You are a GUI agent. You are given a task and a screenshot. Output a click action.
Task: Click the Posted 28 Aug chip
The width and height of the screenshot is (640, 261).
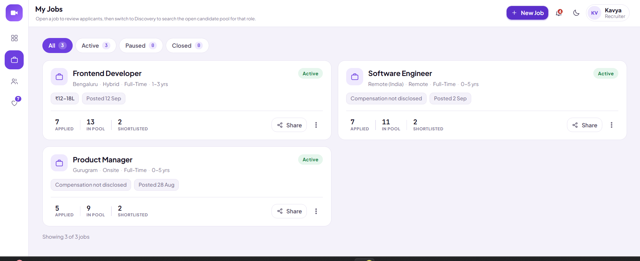click(x=156, y=185)
